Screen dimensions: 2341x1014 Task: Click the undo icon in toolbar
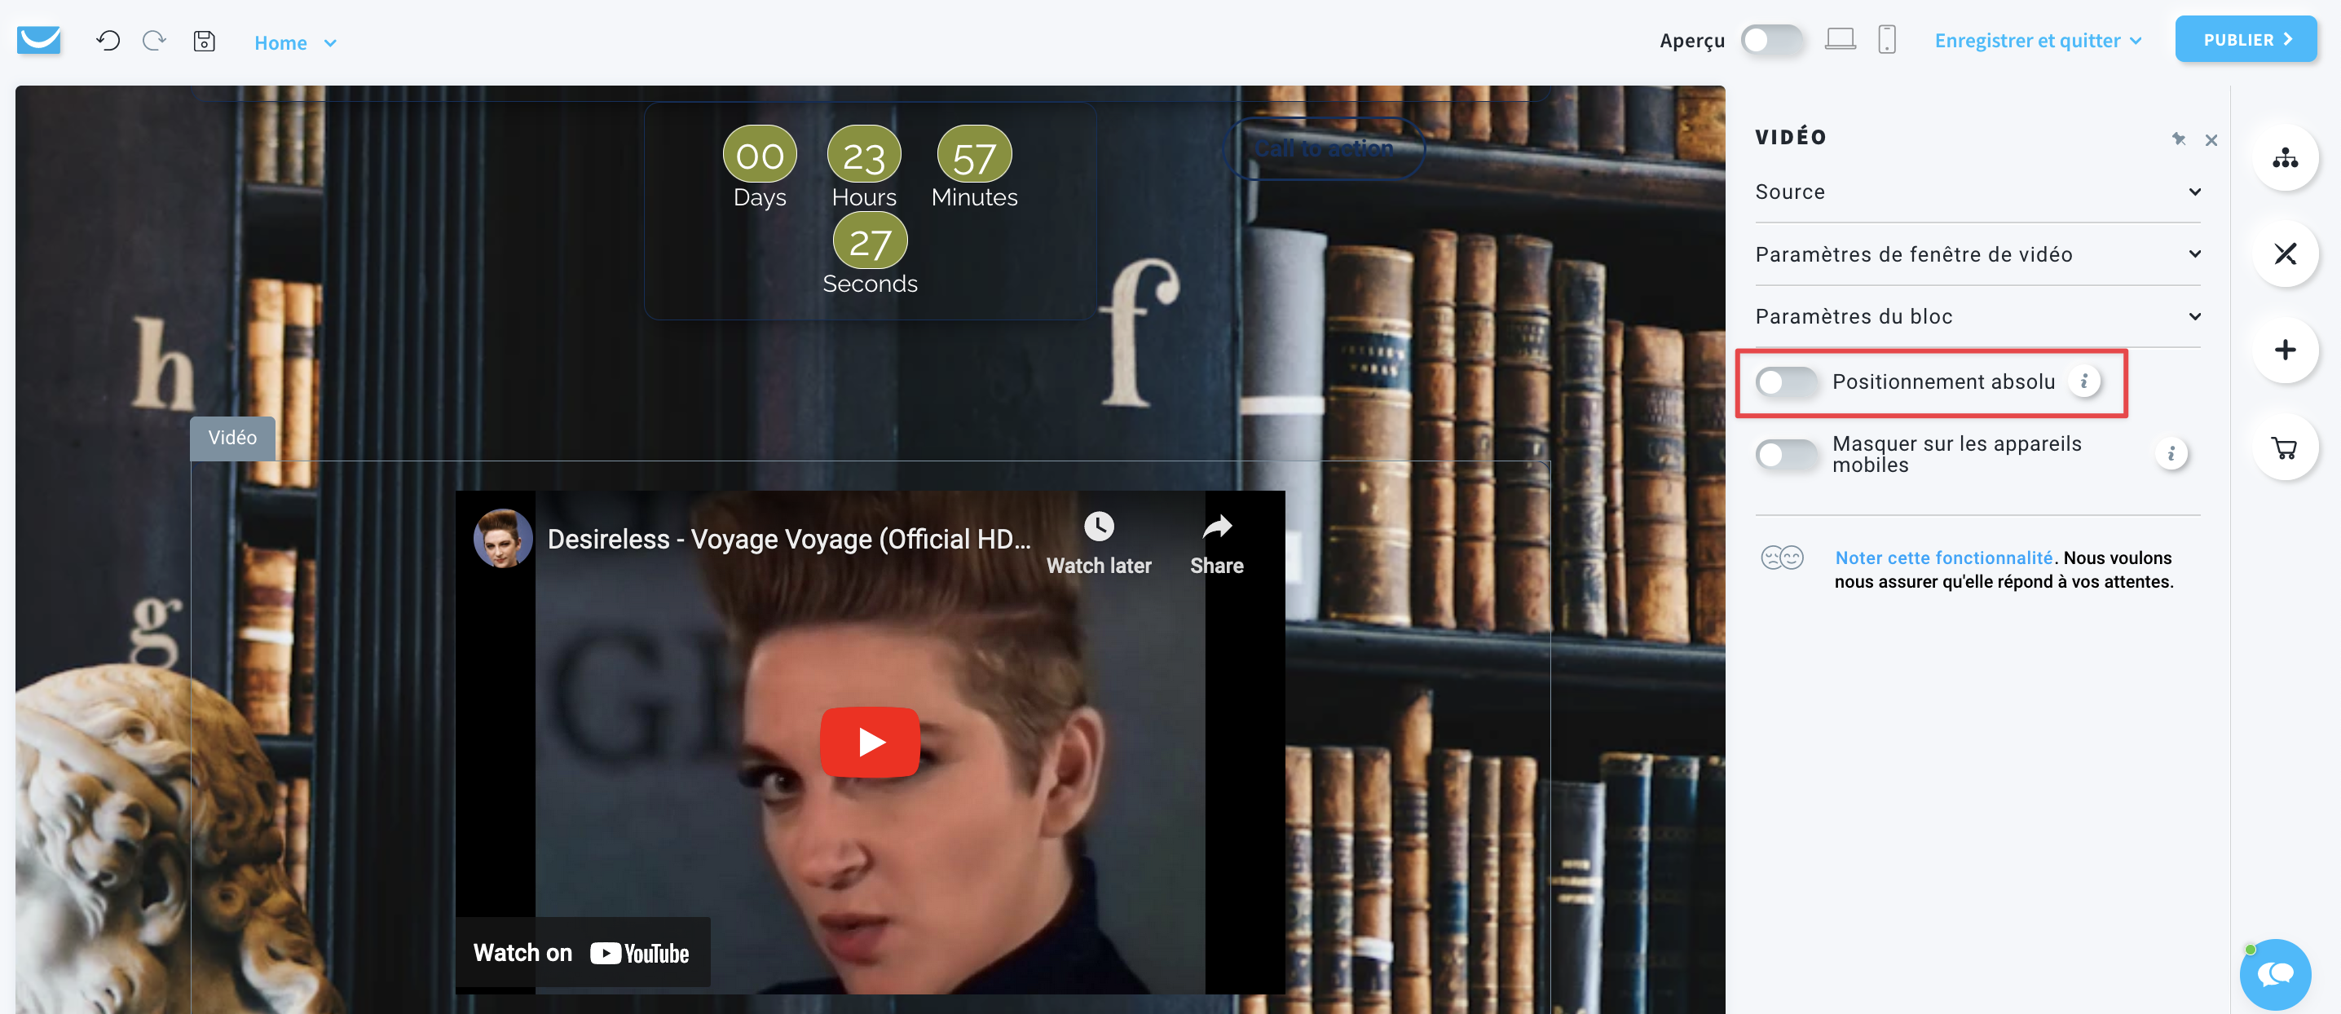click(x=108, y=40)
